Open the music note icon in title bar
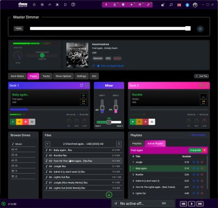This screenshot has height=208, width=218. (x=171, y=5)
